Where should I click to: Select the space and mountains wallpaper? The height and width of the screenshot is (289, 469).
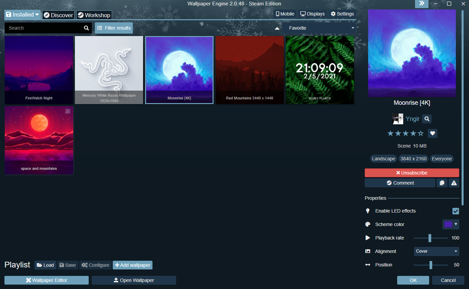(39, 140)
